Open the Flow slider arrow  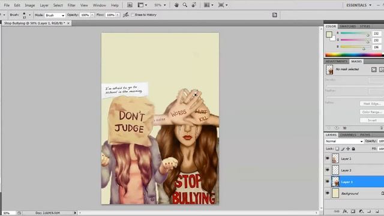[x=118, y=15]
